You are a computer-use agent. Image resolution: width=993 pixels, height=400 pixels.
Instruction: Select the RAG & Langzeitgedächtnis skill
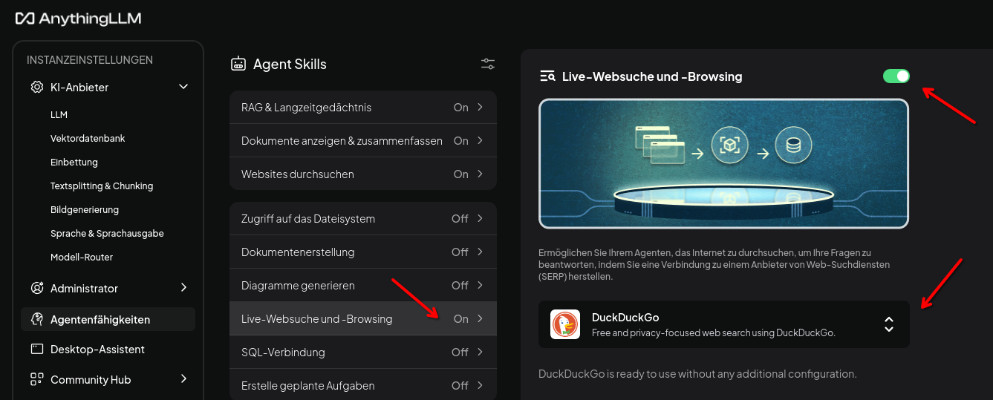(x=362, y=108)
